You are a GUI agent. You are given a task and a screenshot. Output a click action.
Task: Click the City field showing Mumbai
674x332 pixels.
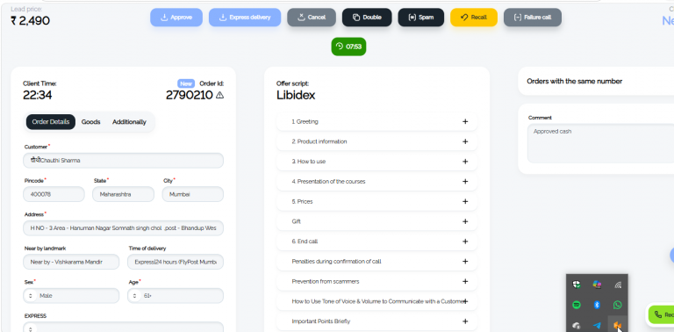pyautogui.click(x=193, y=194)
